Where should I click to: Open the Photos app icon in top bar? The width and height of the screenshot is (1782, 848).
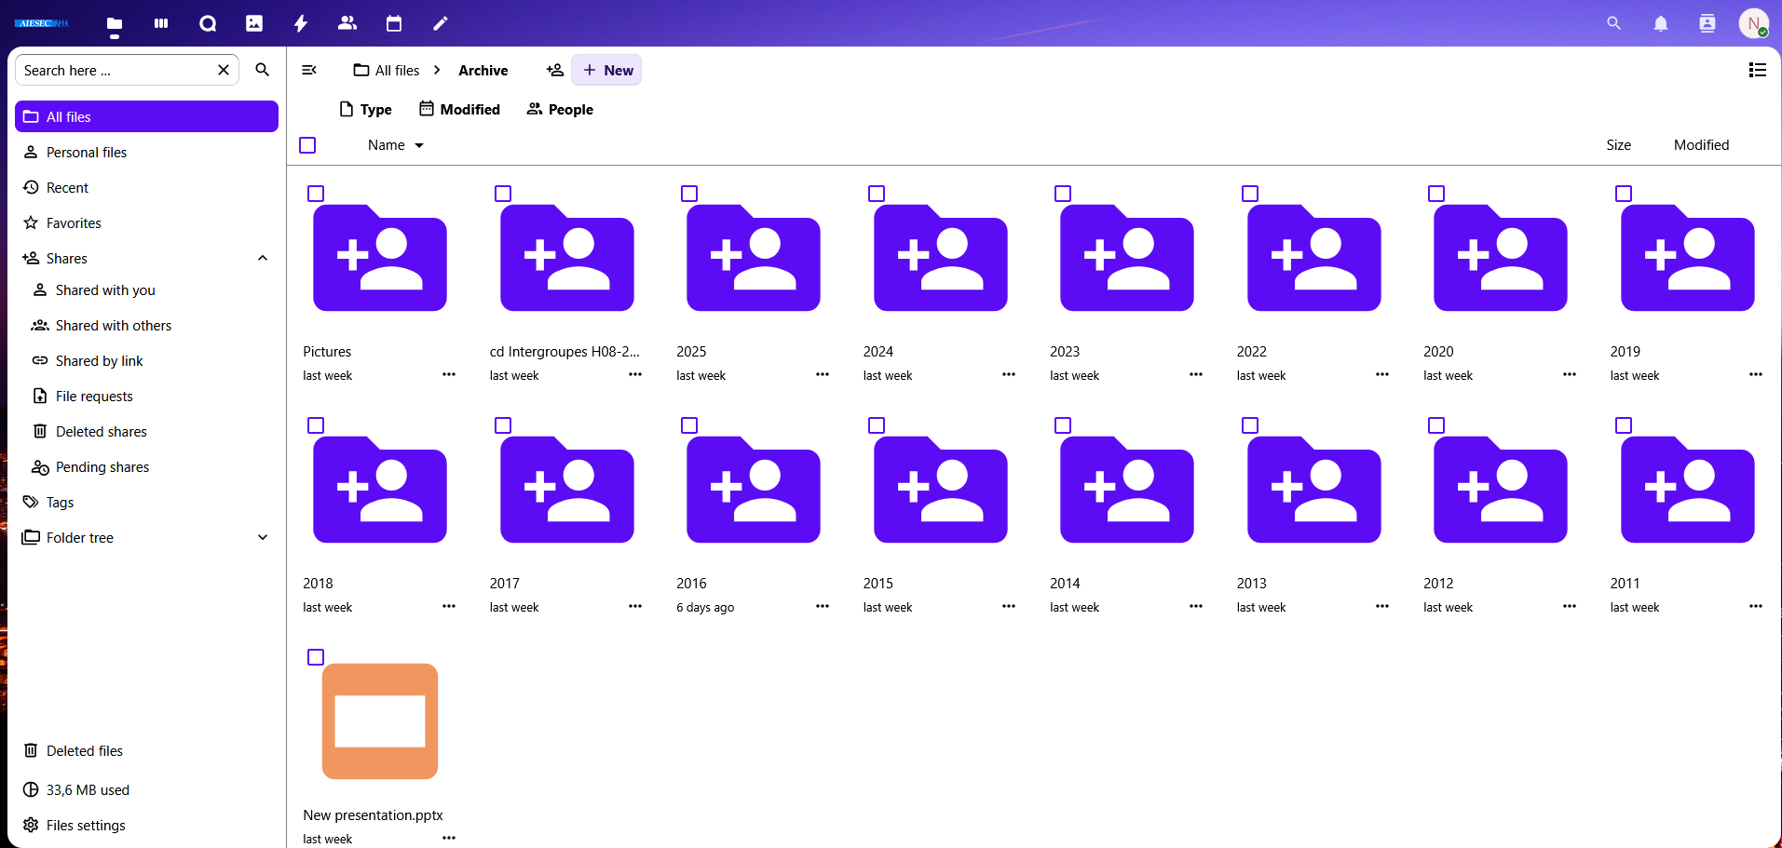(253, 23)
